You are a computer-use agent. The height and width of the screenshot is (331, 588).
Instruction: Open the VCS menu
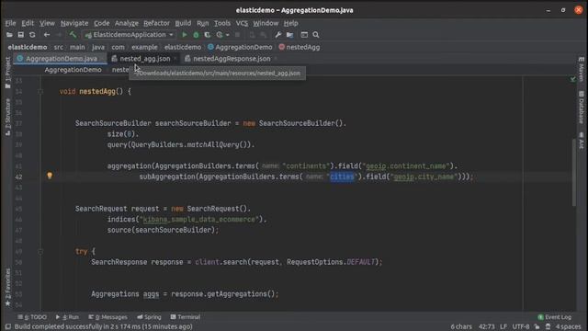click(242, 23)
